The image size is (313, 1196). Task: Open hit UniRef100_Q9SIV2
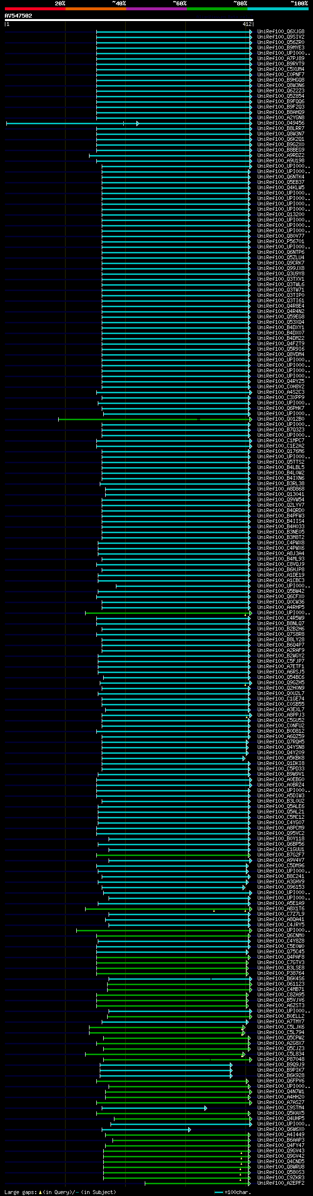(x=281, y=37)
